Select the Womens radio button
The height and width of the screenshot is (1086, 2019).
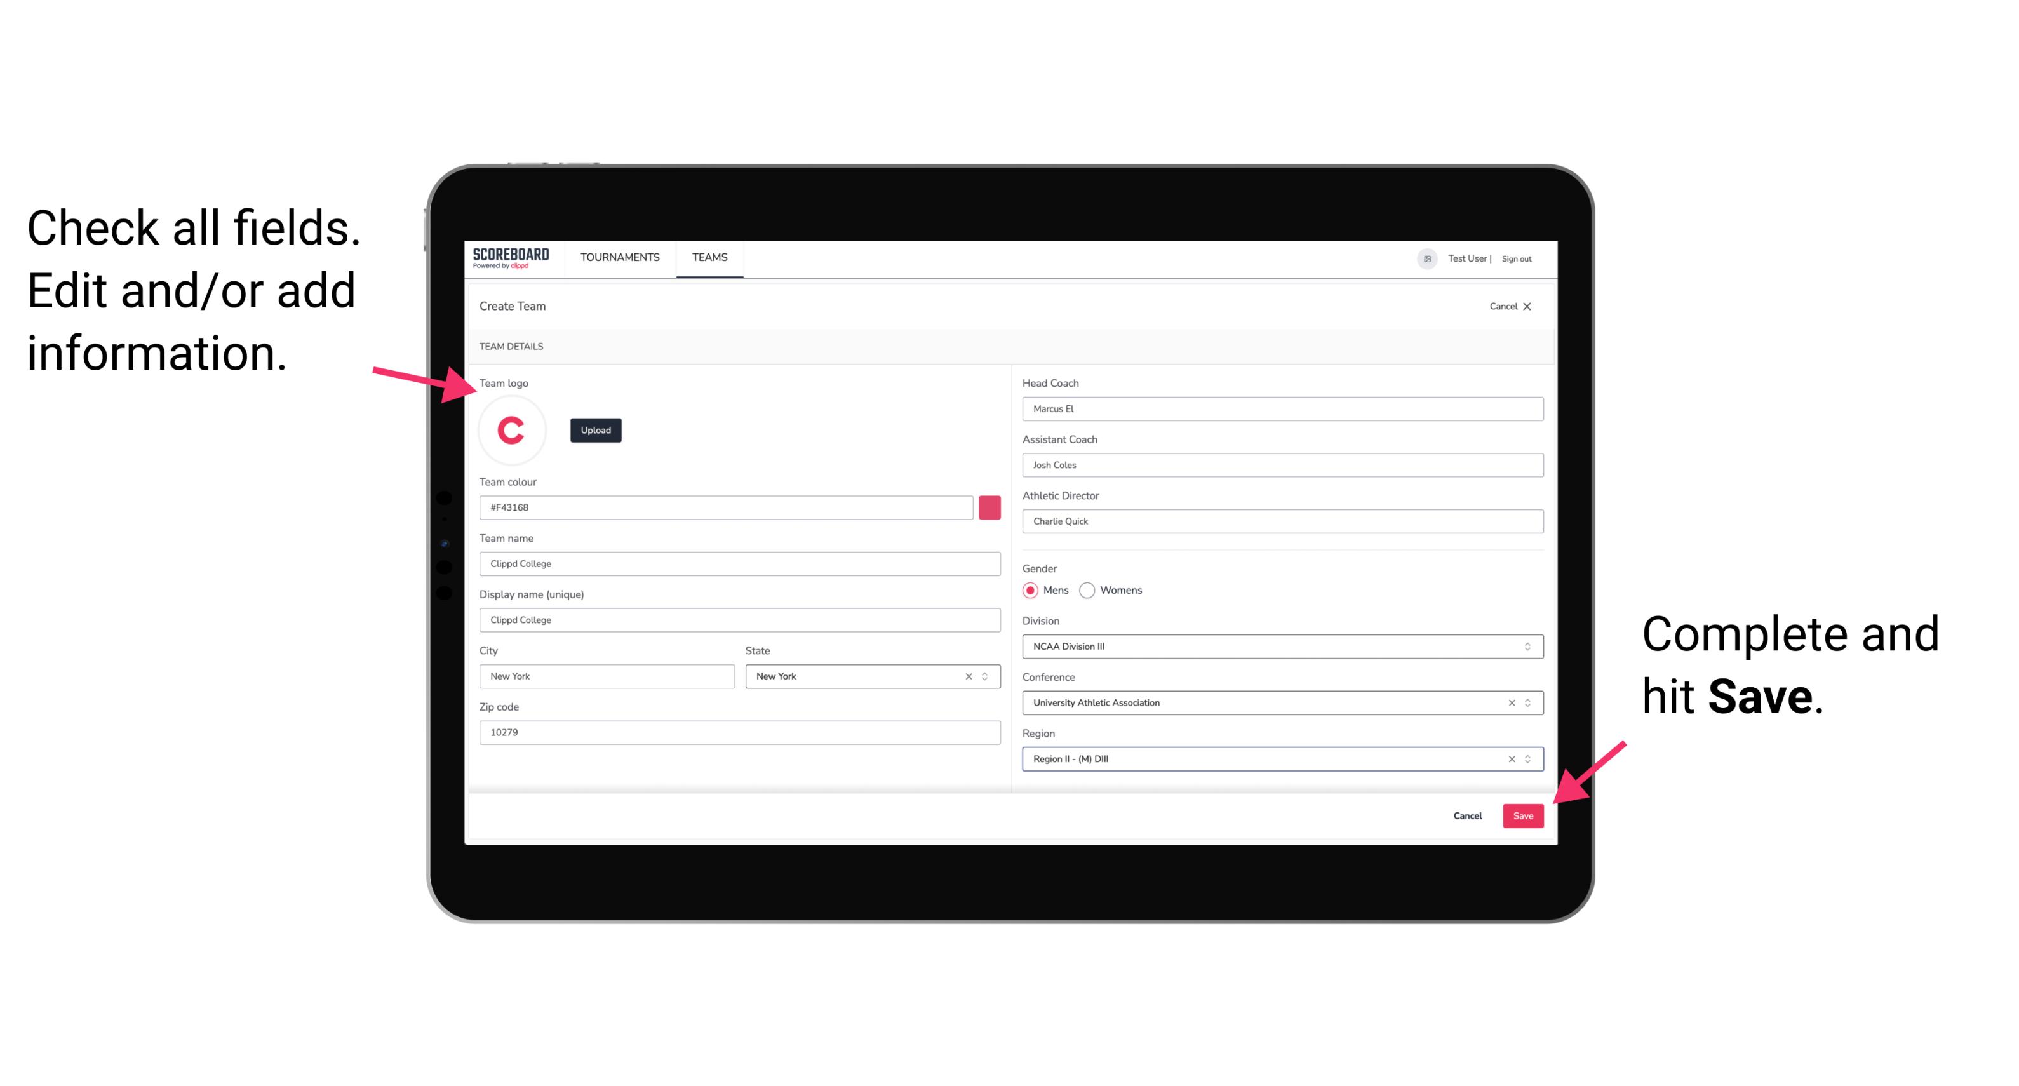[1091, 590]
